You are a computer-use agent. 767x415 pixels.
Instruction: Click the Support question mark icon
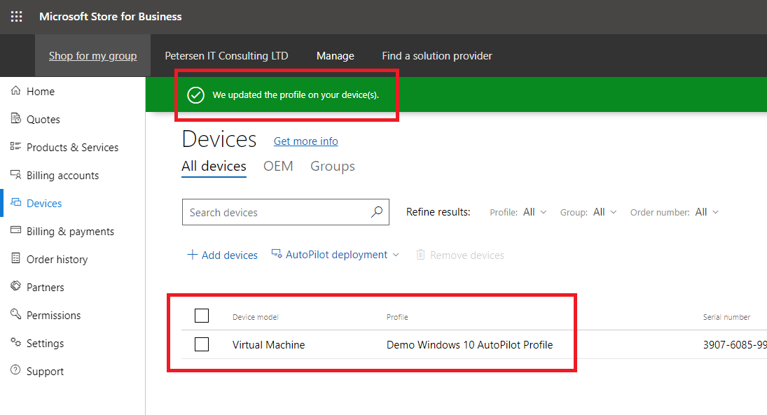click(x=15, y=370)
